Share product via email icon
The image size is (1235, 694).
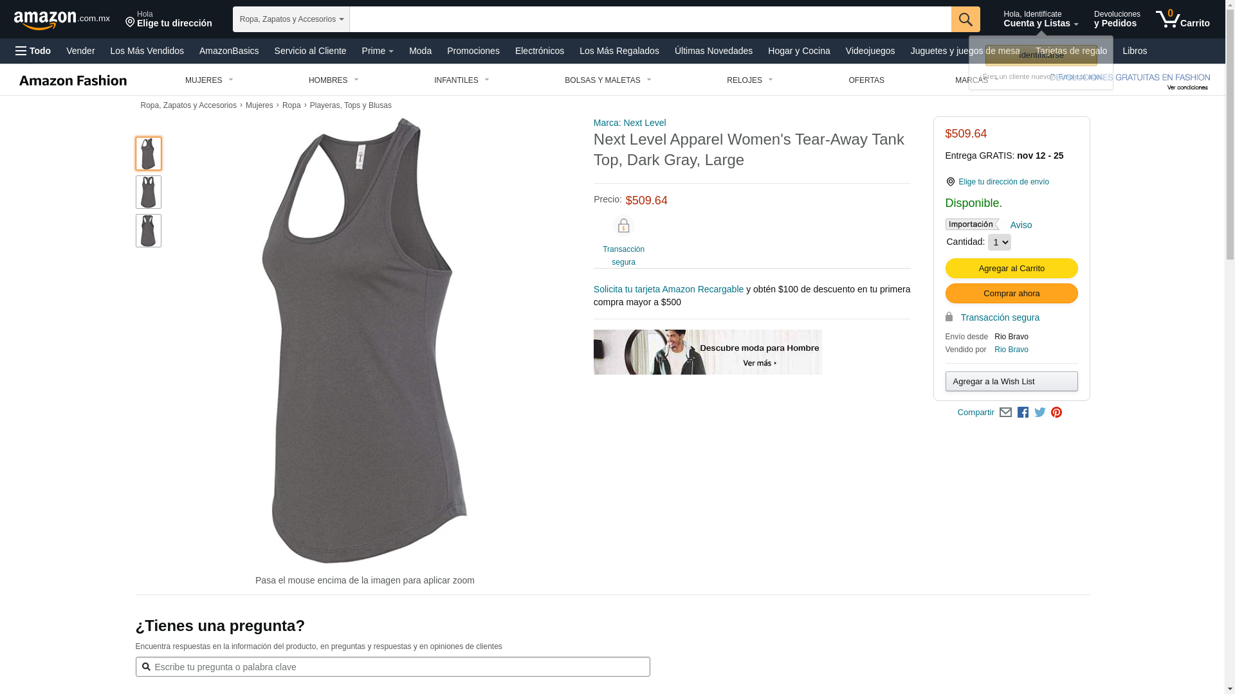[x=1005, y=413]
